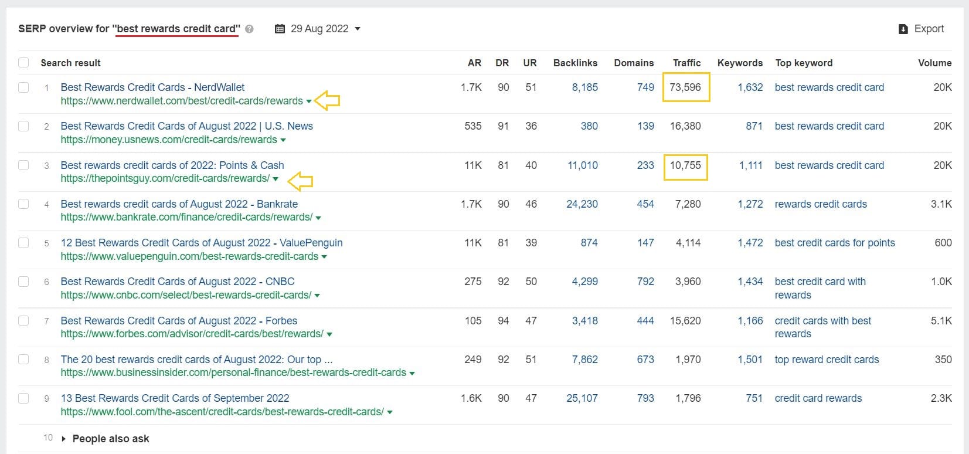Open Best Rewards Credit Cards - NerdWallet title
Screen dimensions: 969x454
152,87
